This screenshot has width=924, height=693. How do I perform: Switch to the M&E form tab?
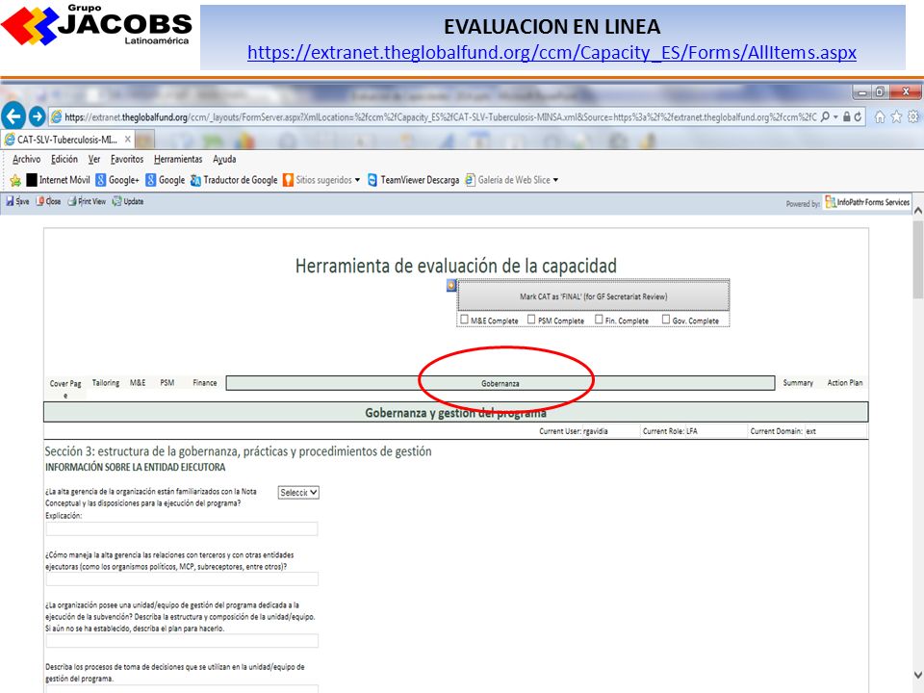138,383
